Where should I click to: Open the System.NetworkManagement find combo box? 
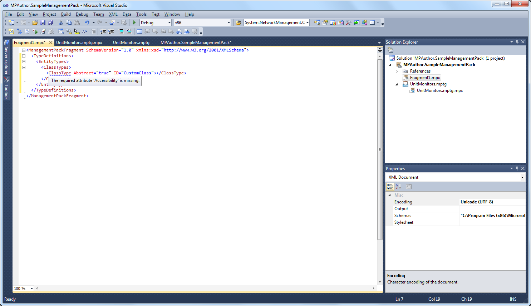coord(276,23)
